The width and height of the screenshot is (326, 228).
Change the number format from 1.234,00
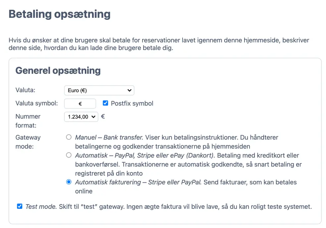[x=81, y=116]
